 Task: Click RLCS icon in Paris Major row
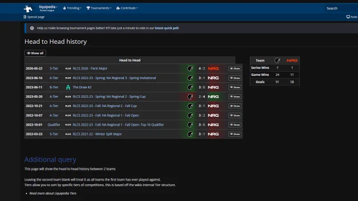68,68
